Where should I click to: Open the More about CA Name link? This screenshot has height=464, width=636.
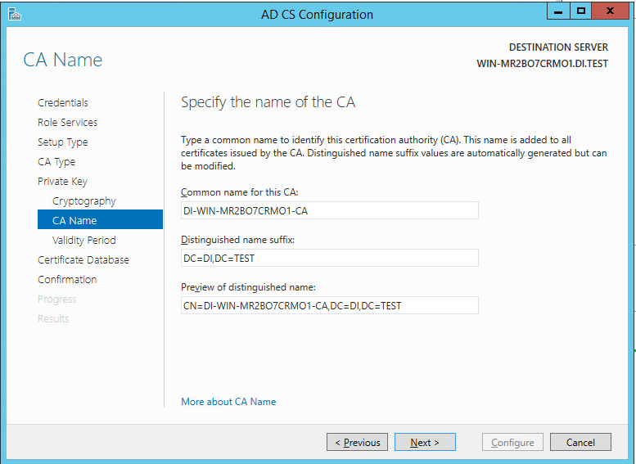(228, 402)
